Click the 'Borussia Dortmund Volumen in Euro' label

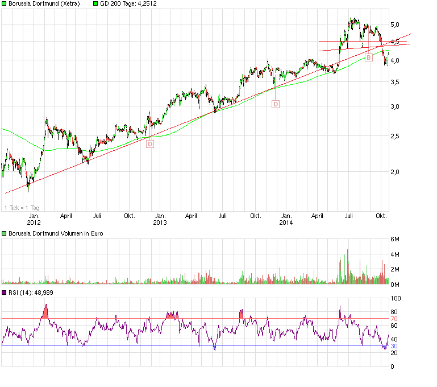click(x=56, y=233)
